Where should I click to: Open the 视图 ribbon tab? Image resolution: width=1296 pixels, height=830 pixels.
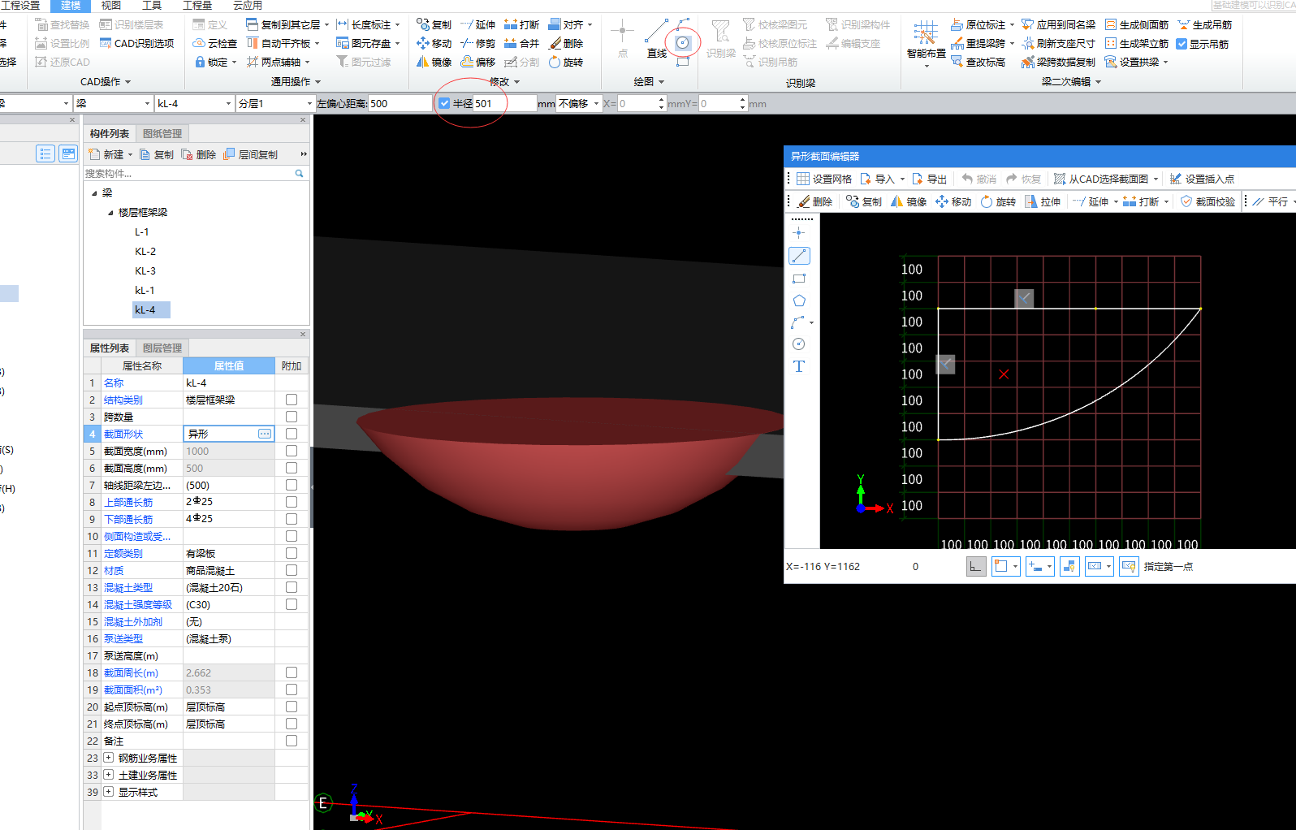point(110,6)
